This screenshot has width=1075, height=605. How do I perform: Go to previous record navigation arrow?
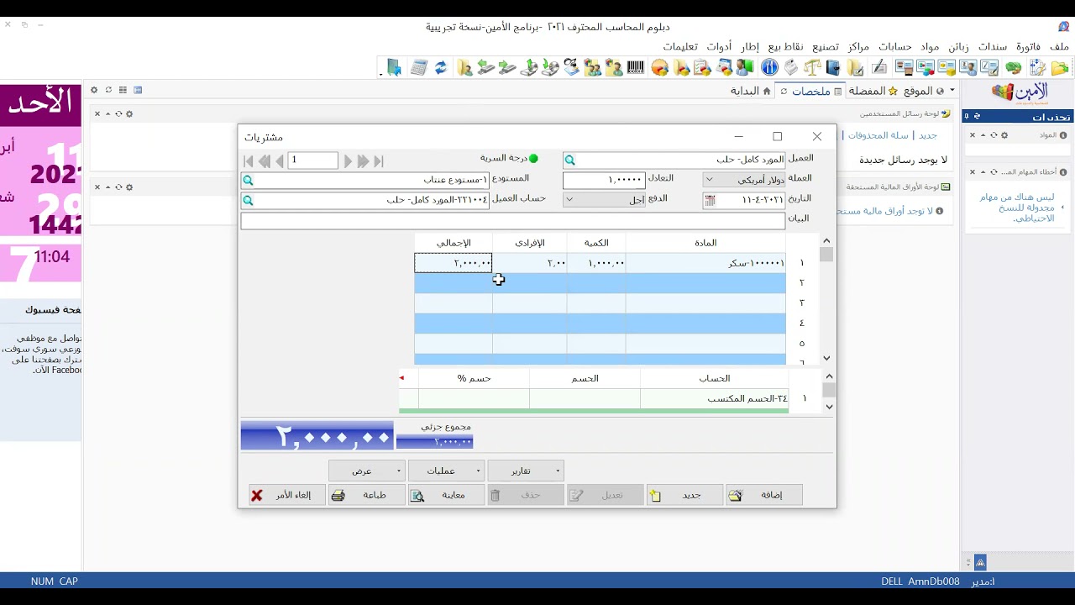(x=280, y=161)
